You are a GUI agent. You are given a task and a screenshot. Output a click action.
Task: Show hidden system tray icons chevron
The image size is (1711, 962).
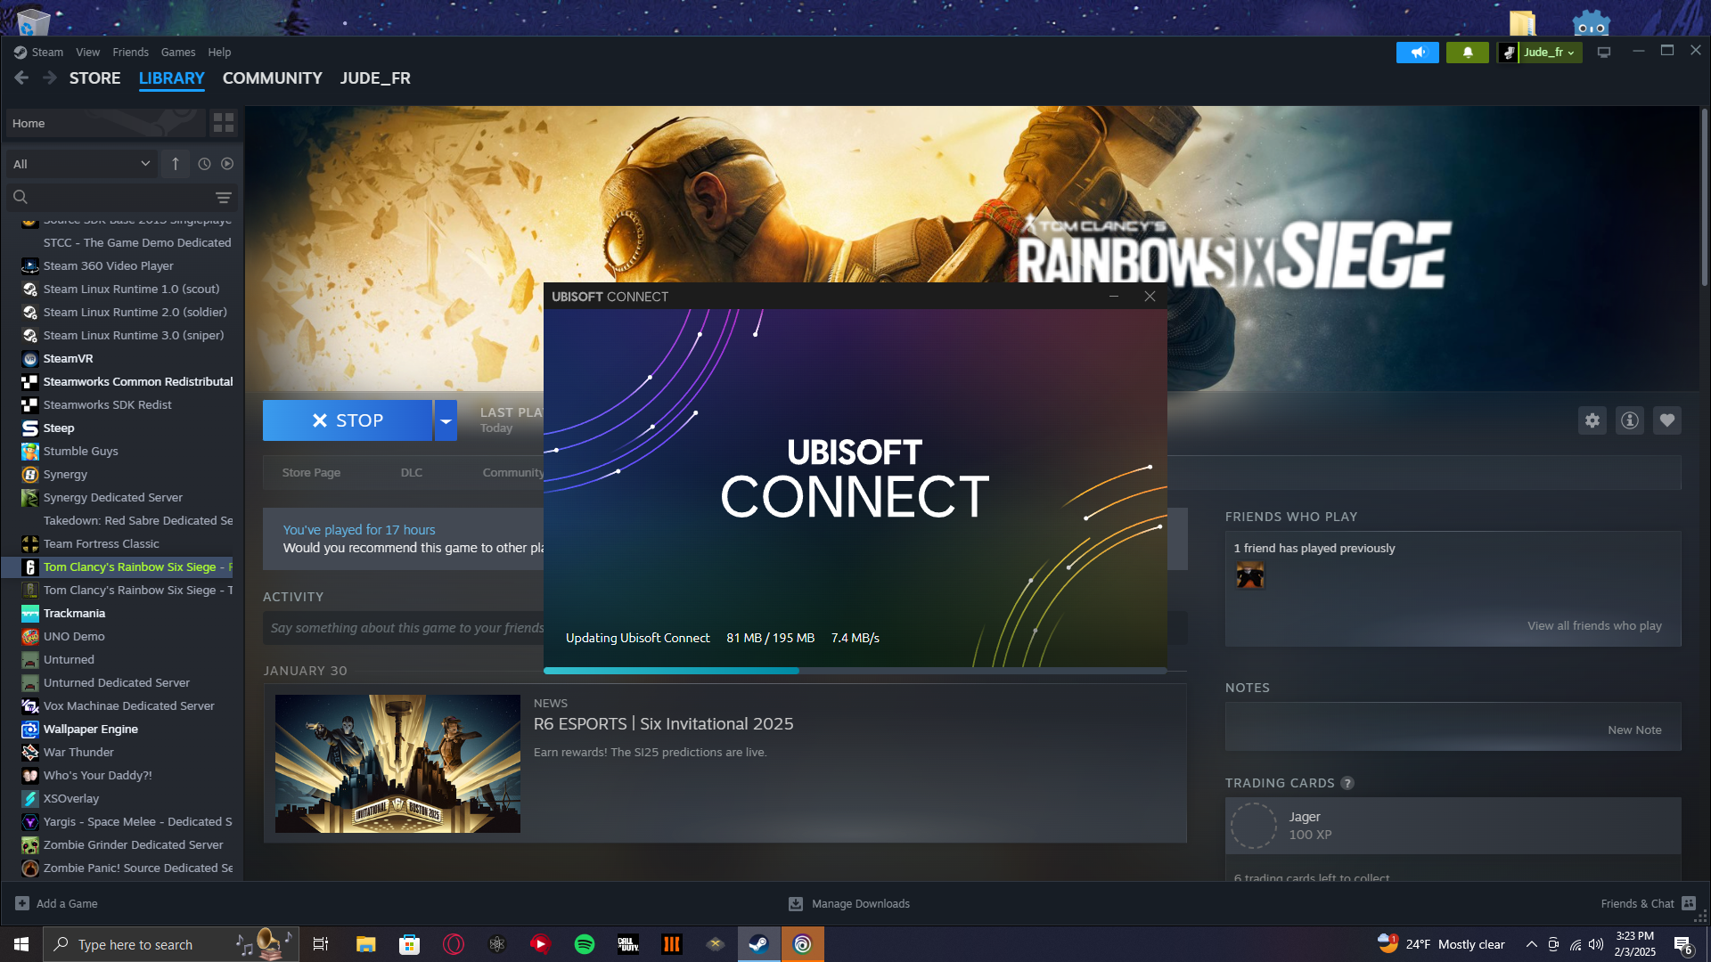(x=1531, y=944)
